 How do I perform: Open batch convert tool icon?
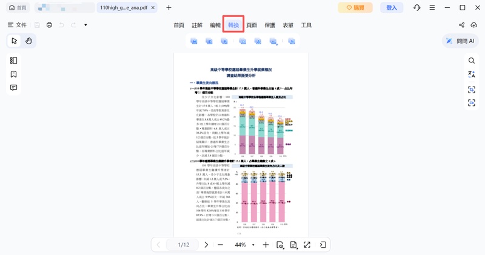coord(292,41)
